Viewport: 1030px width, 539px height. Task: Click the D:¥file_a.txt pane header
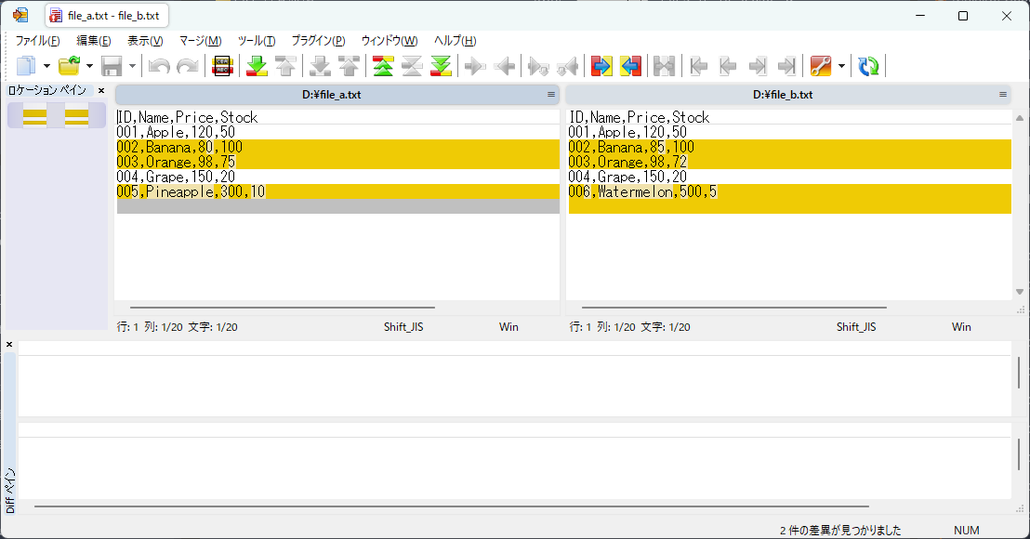[x=331, y=95]
